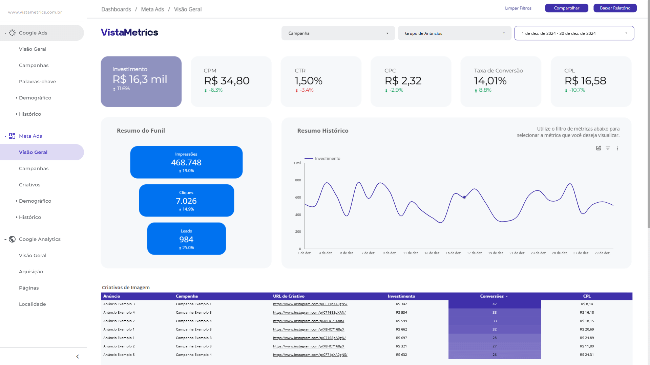
Task: Click the CPM KPI card
Action: click(x=231, y=82)
